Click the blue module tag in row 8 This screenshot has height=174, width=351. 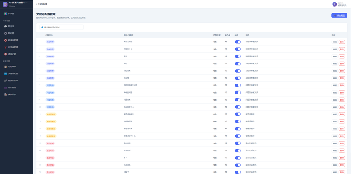[x=50, y=93]
